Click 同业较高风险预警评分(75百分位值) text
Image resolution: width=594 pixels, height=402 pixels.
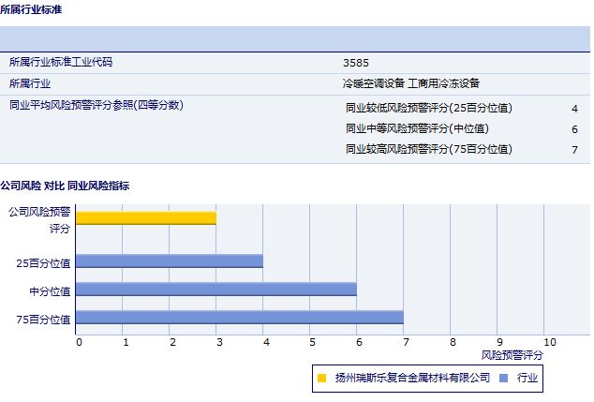[429, 149]
